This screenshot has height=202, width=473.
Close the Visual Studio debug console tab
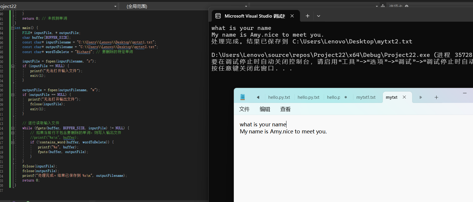292,16
